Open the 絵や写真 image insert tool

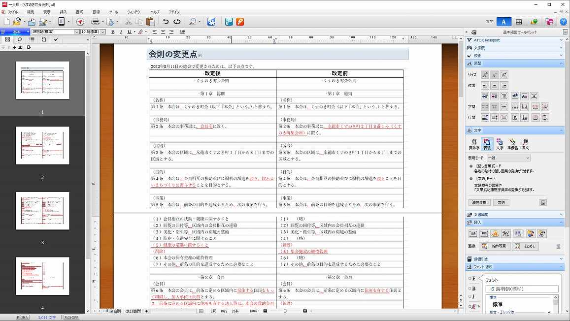pyautogui.click(x=495, y=246)
